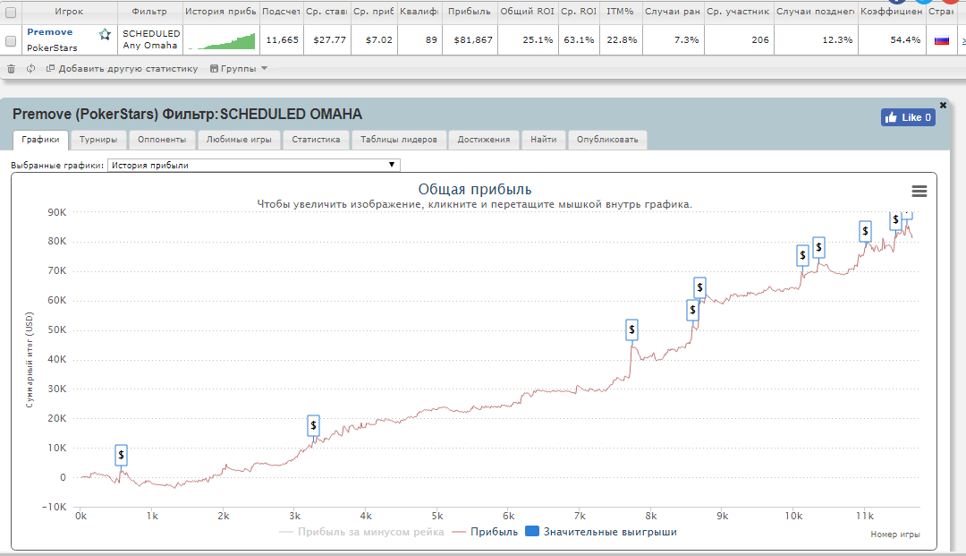Toggle the Значительные выигрыши legend series
The image size is (966, 556).
pos(601,531)
